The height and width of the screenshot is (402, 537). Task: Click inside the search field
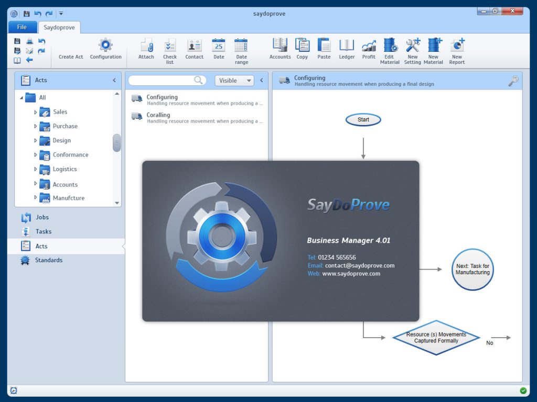[x=163, y=80]
